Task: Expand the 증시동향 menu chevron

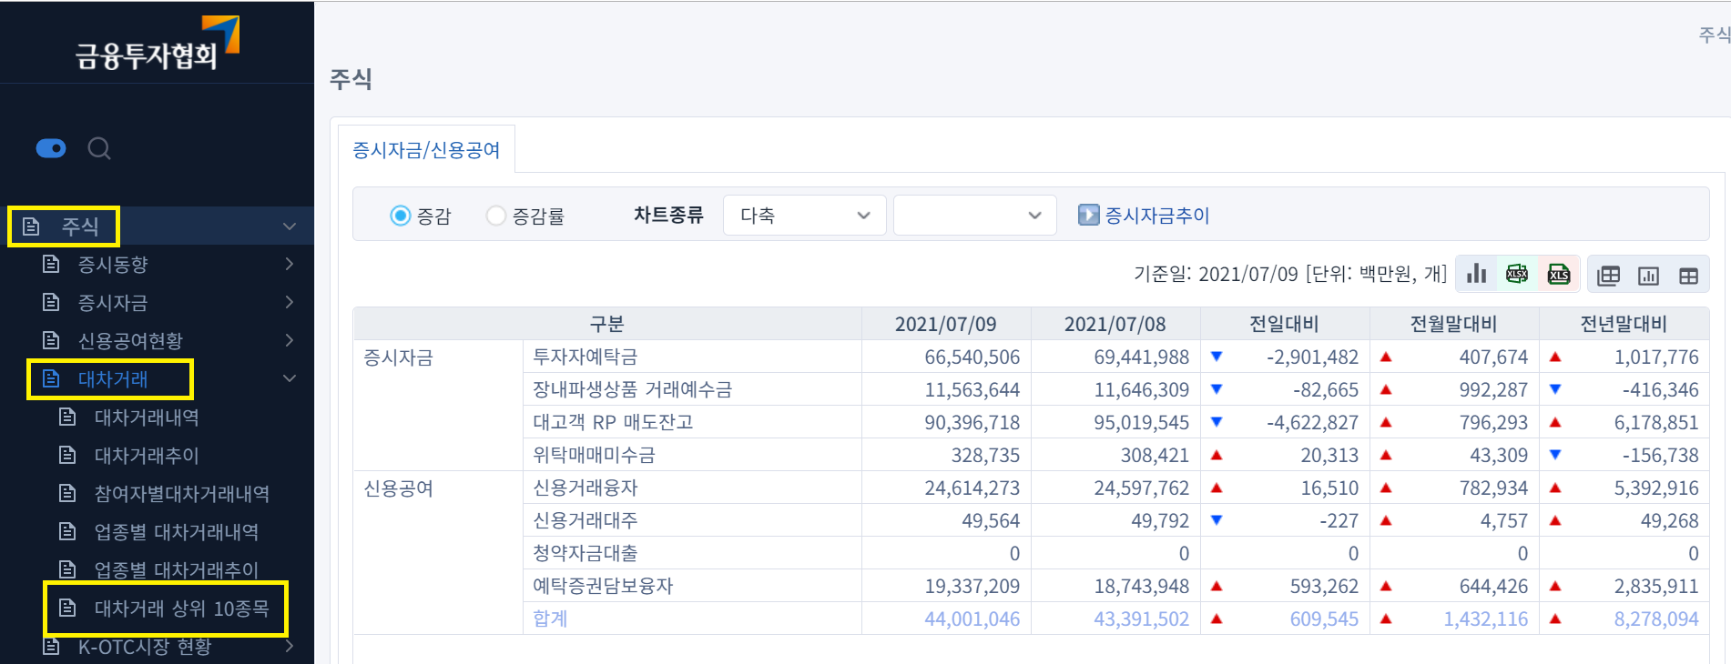Action: click(x=289, y=264)
